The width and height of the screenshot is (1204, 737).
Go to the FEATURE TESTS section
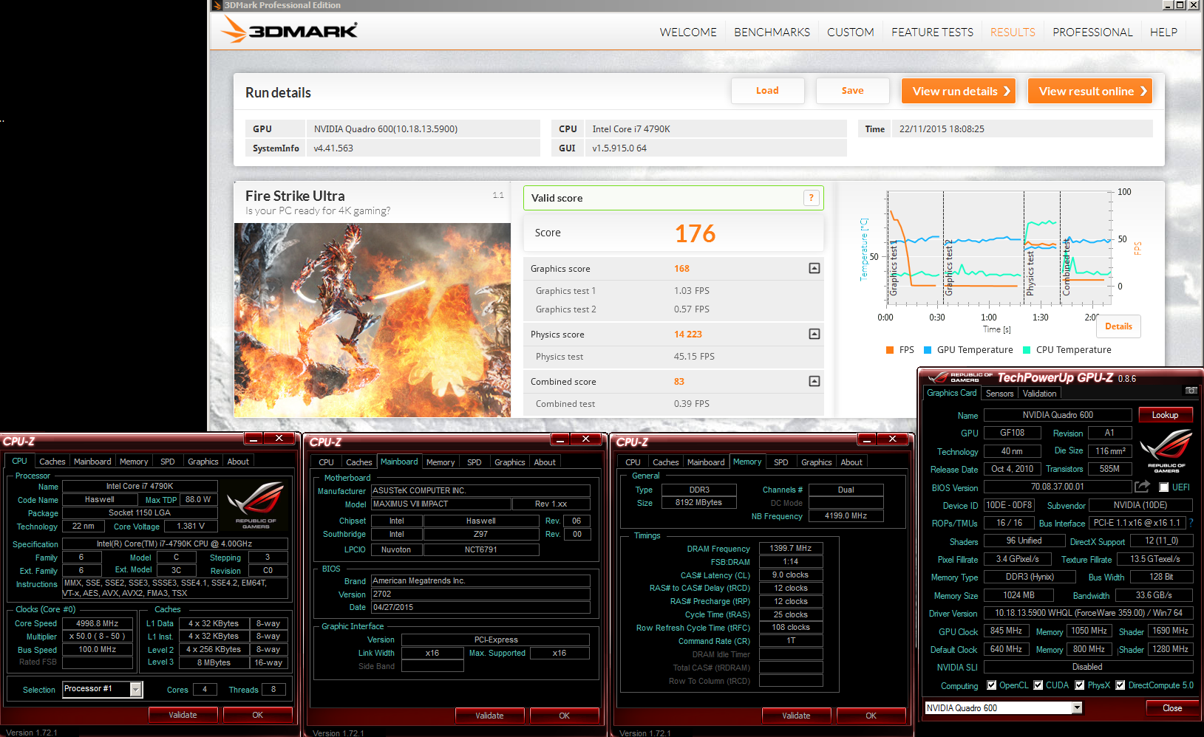(932, 32)
